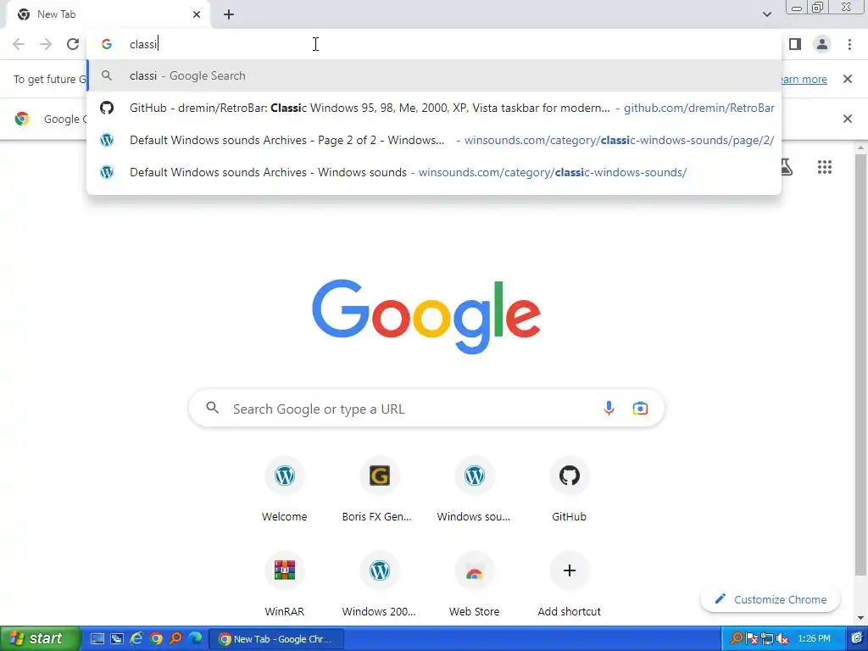Click the security alert shield tray icon
This screenshot has height=651, width=868.
coord(752,639)
